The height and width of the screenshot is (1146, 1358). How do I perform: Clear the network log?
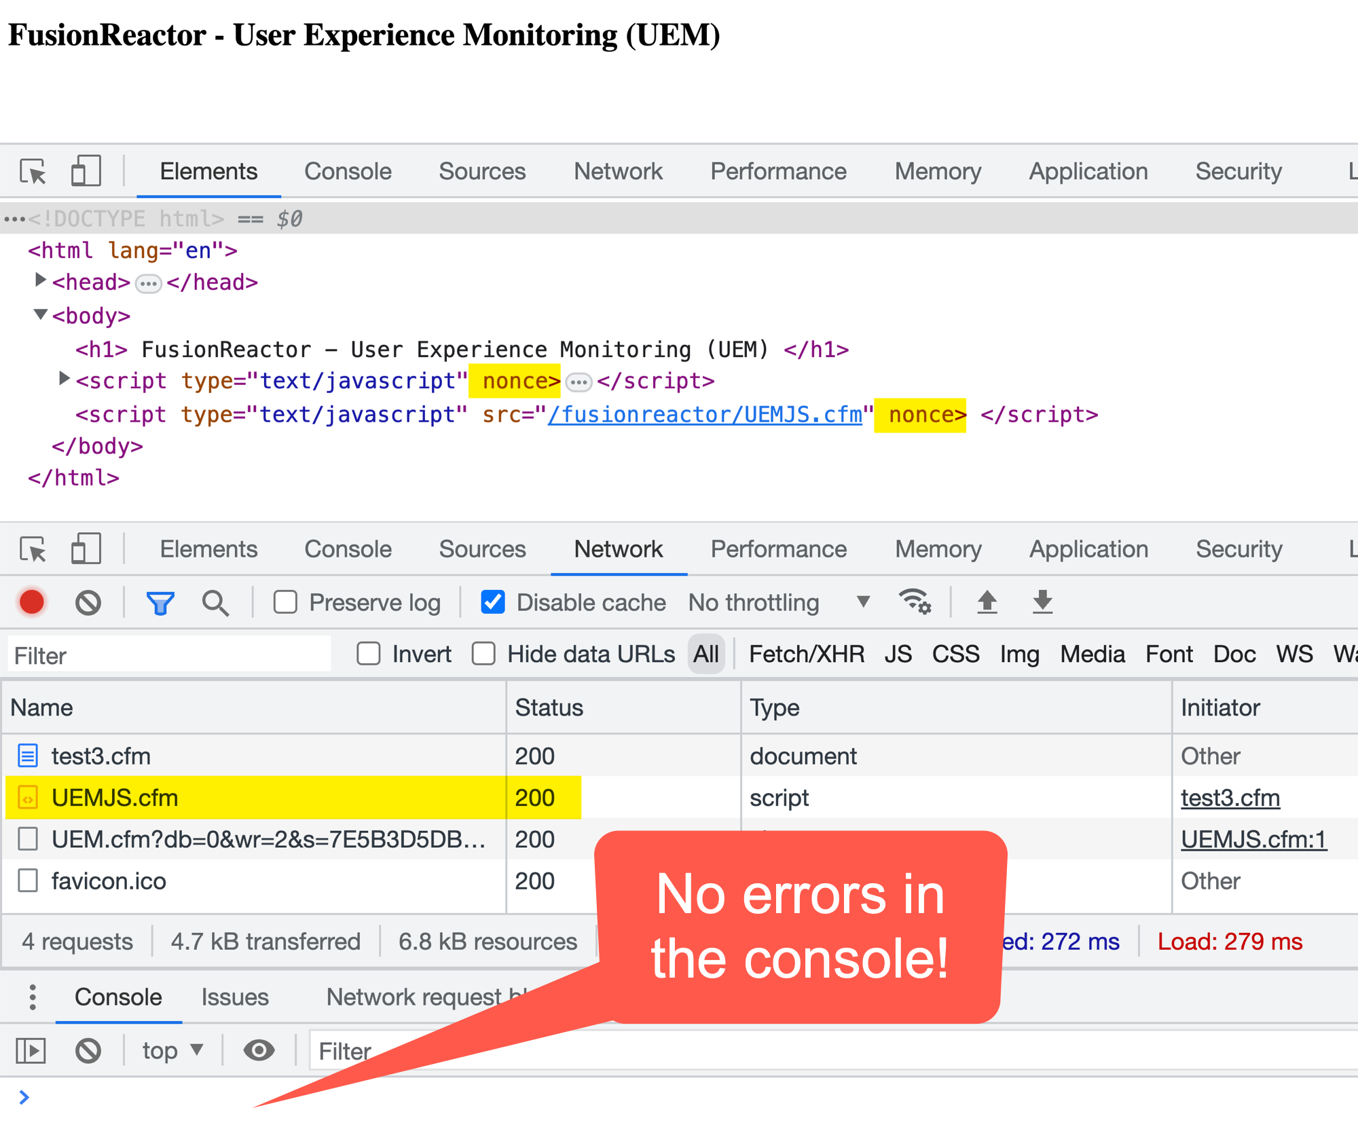[x=88, y=602]
